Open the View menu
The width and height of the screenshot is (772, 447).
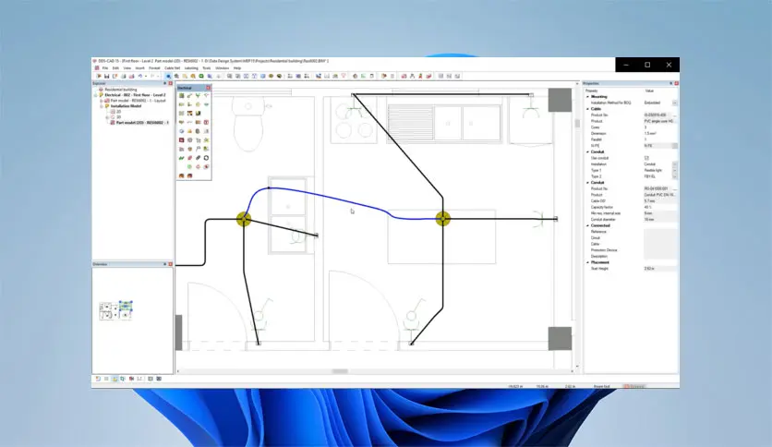point(127,68)
